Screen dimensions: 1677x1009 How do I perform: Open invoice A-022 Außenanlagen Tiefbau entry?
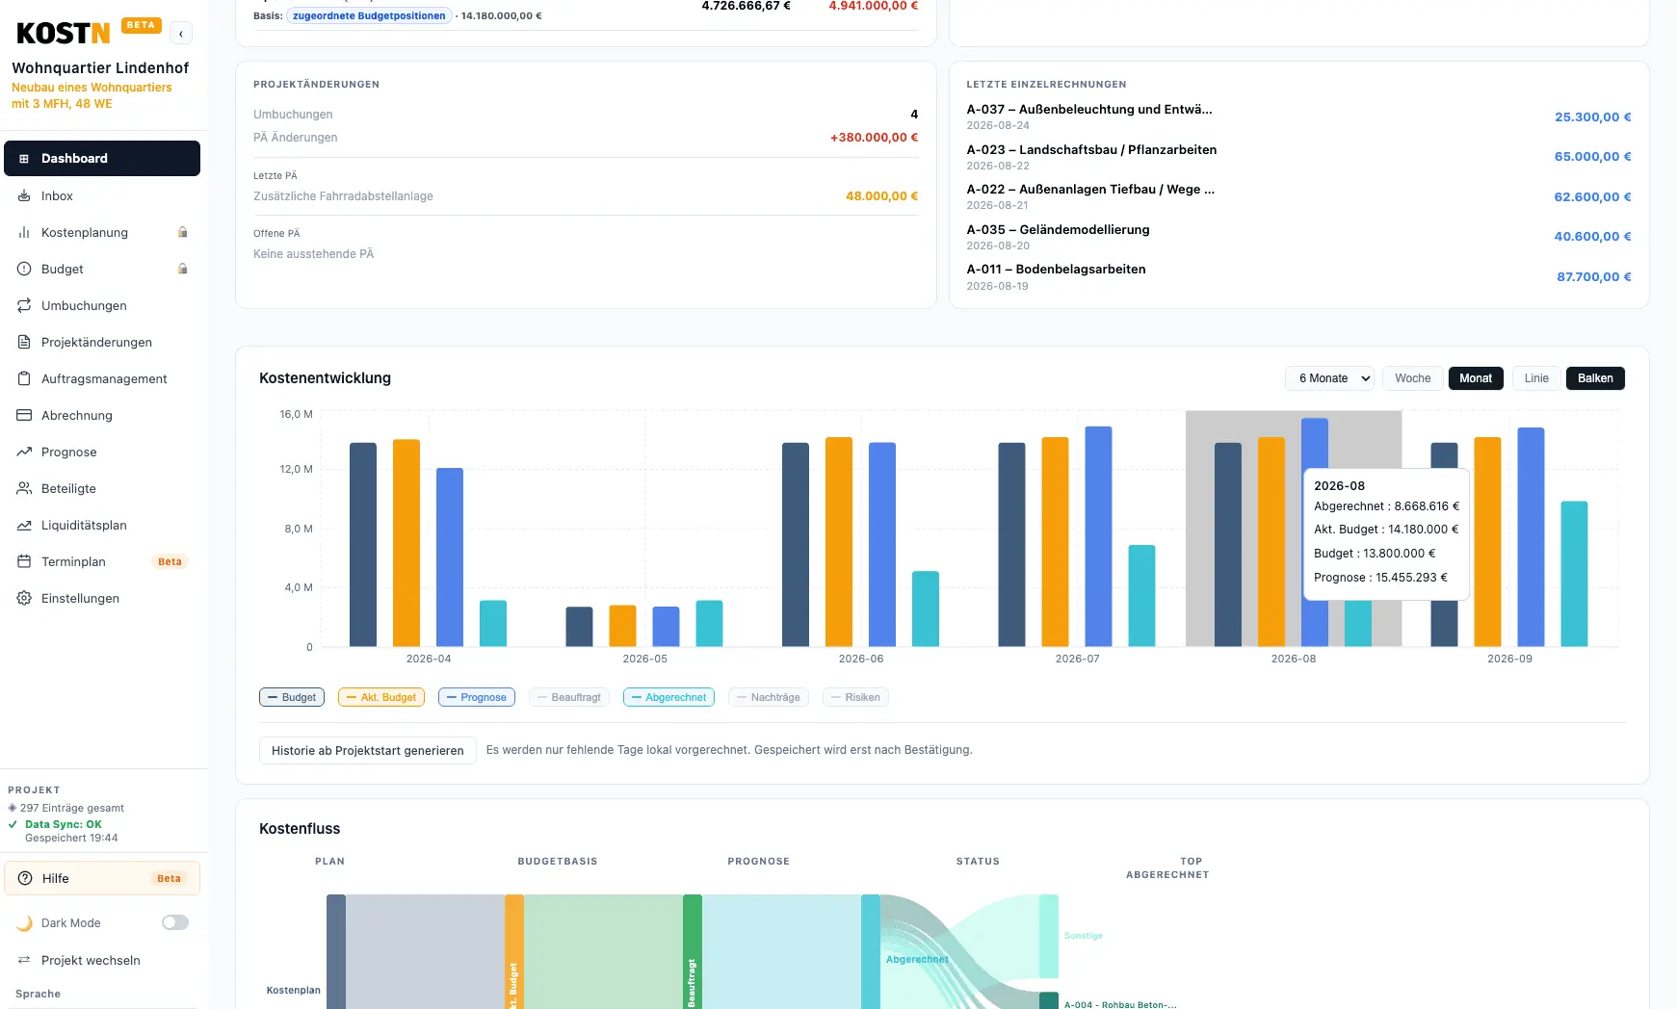point(1298,196)
